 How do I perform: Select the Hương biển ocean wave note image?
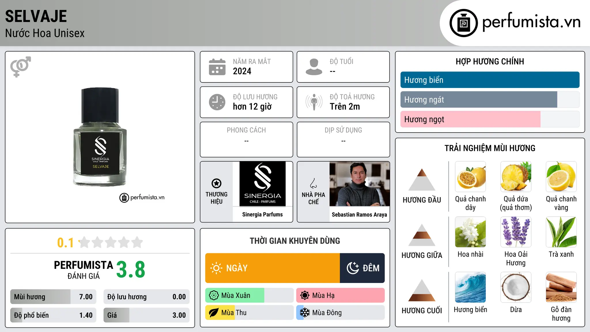[470, 287]
